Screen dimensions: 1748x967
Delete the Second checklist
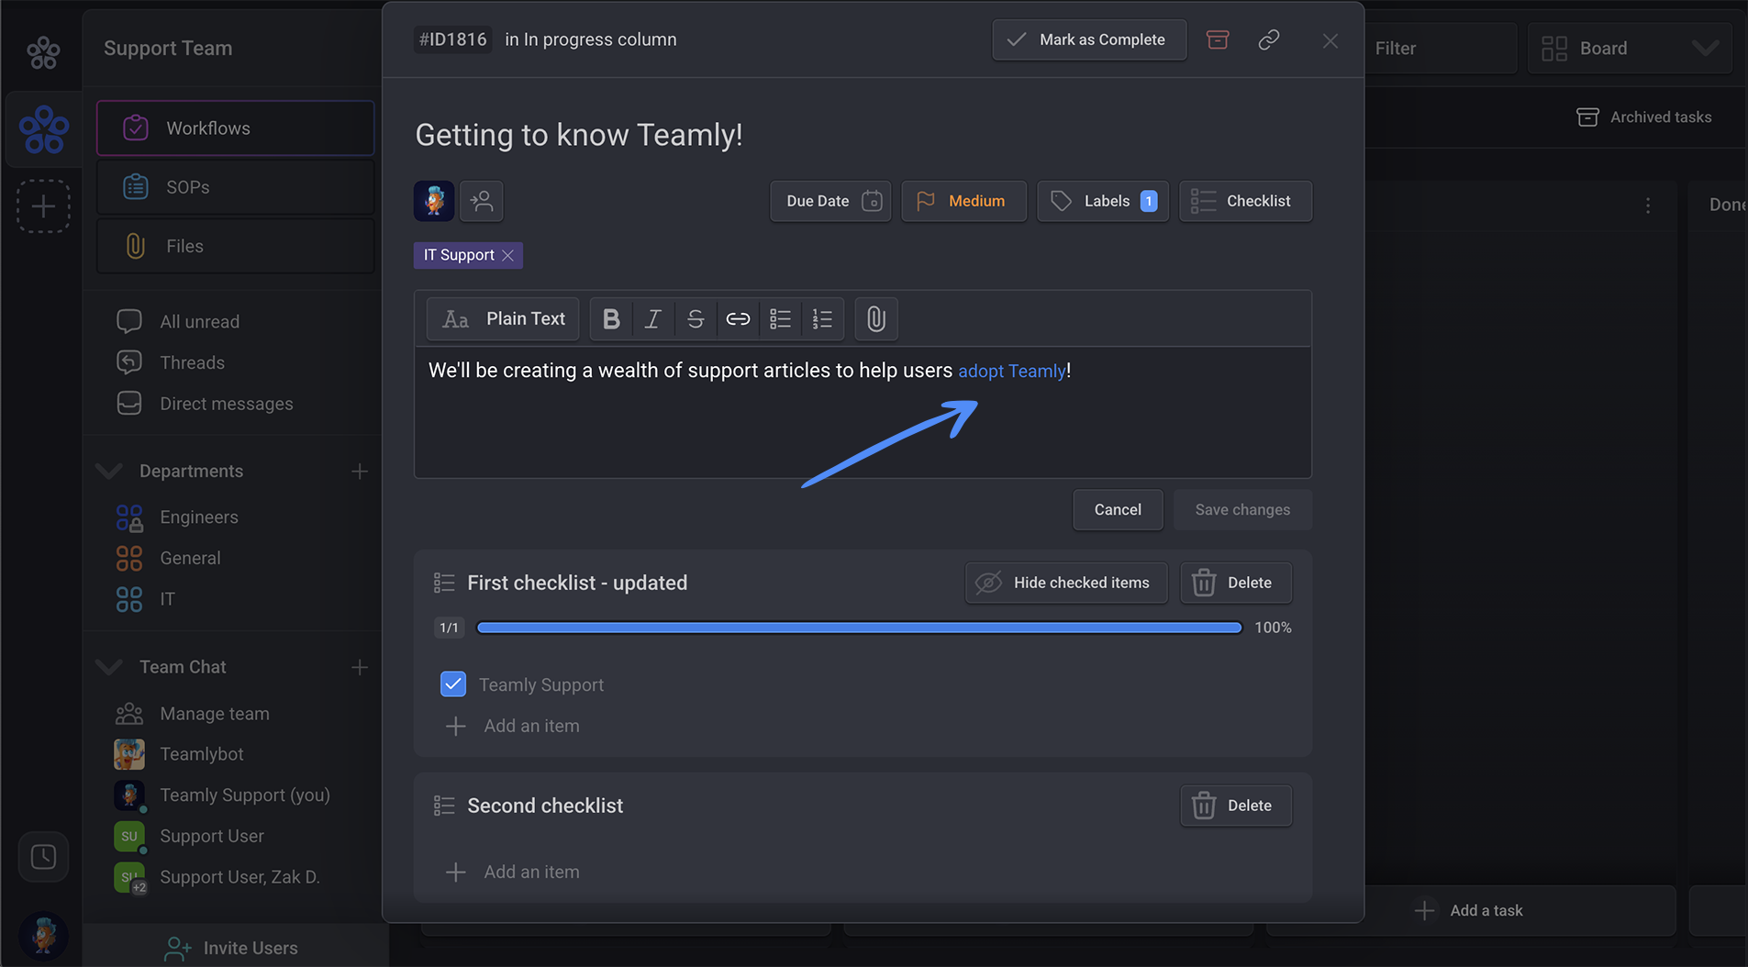coord(1236,806)
